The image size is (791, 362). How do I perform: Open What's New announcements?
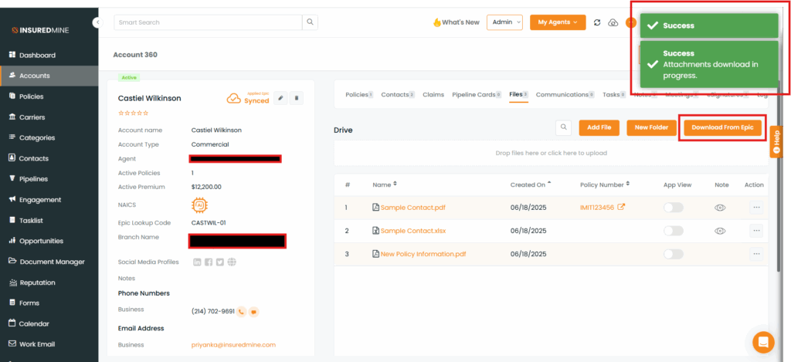point(456,22)
